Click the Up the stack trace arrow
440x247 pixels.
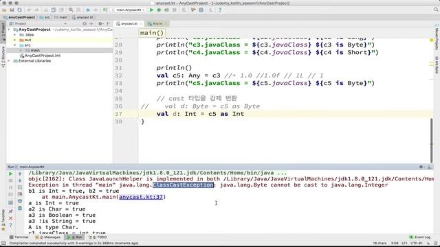tap(20, 174)
